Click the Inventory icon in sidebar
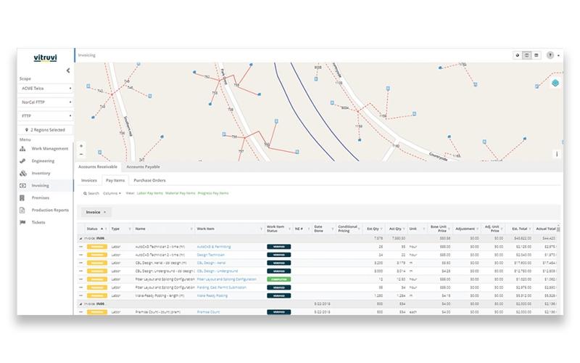The height and width of the screenshot is (363, 580). click(23, 173)
